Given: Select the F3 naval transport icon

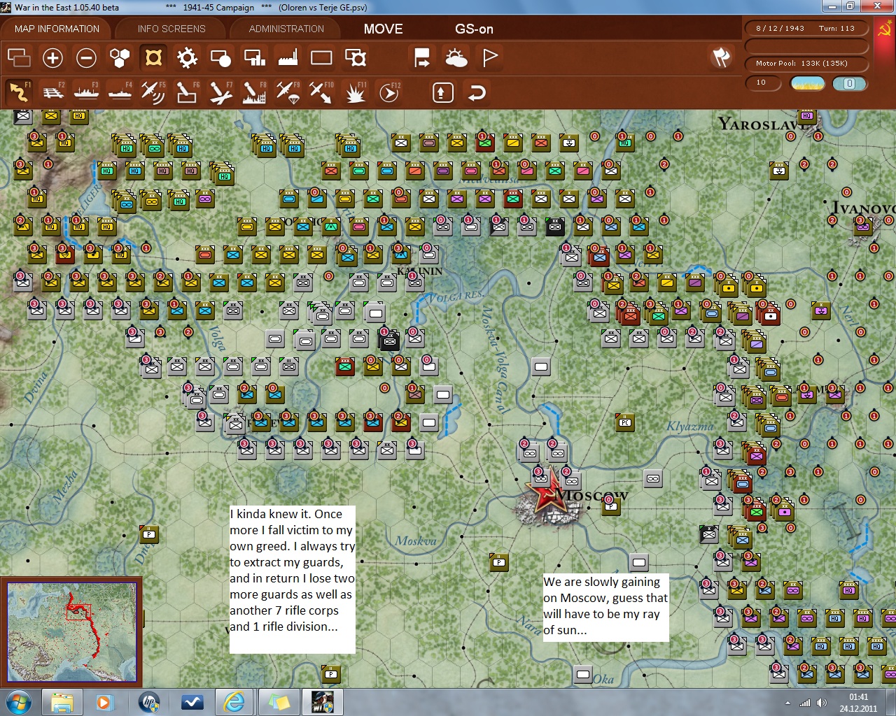Looking at the screenshot, I should pos(87,92).
